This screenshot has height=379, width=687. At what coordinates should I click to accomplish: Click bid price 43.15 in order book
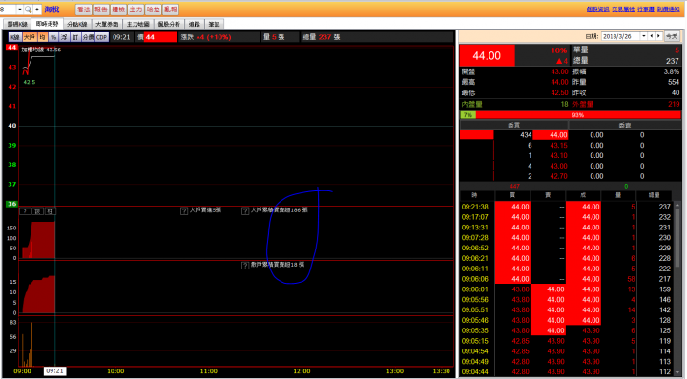click(558, 146)
